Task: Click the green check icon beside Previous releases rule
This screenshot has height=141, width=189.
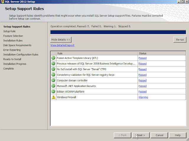Action: tap(53, 64)
